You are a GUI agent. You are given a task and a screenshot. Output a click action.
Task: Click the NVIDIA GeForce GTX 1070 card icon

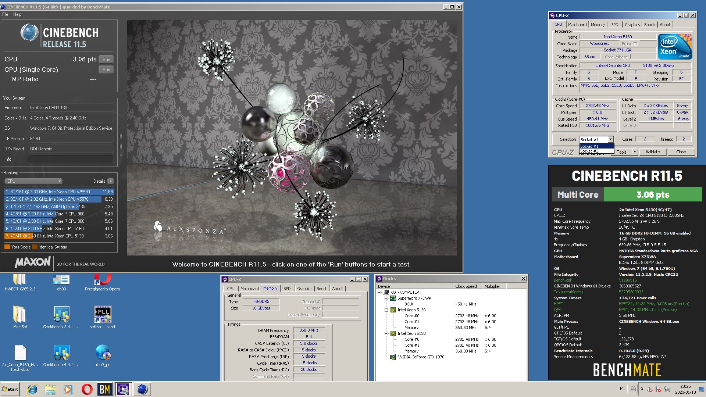click(x=393, y=357)
